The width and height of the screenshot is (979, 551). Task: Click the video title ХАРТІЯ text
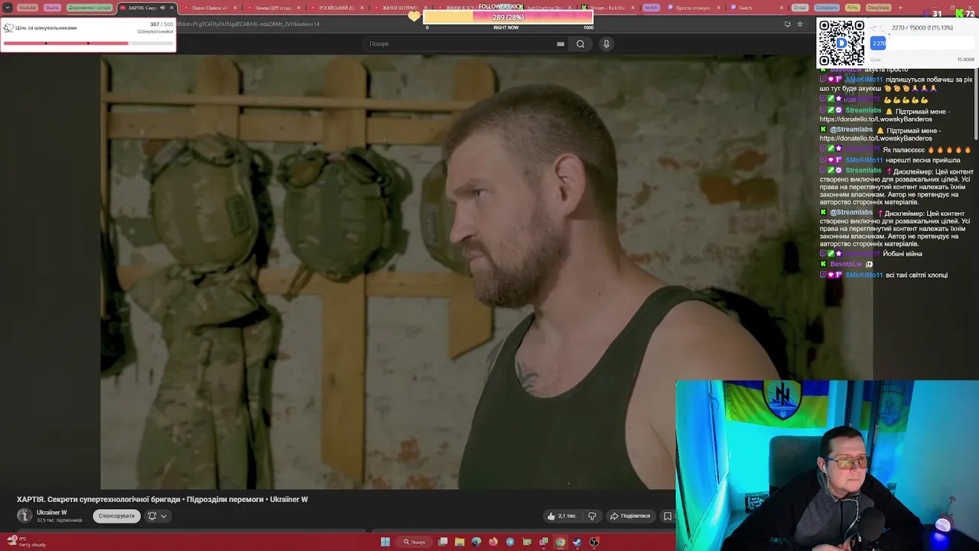coord(162,500)
